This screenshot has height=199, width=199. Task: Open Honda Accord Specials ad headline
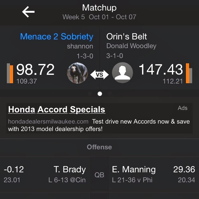(x=57, y=110)
